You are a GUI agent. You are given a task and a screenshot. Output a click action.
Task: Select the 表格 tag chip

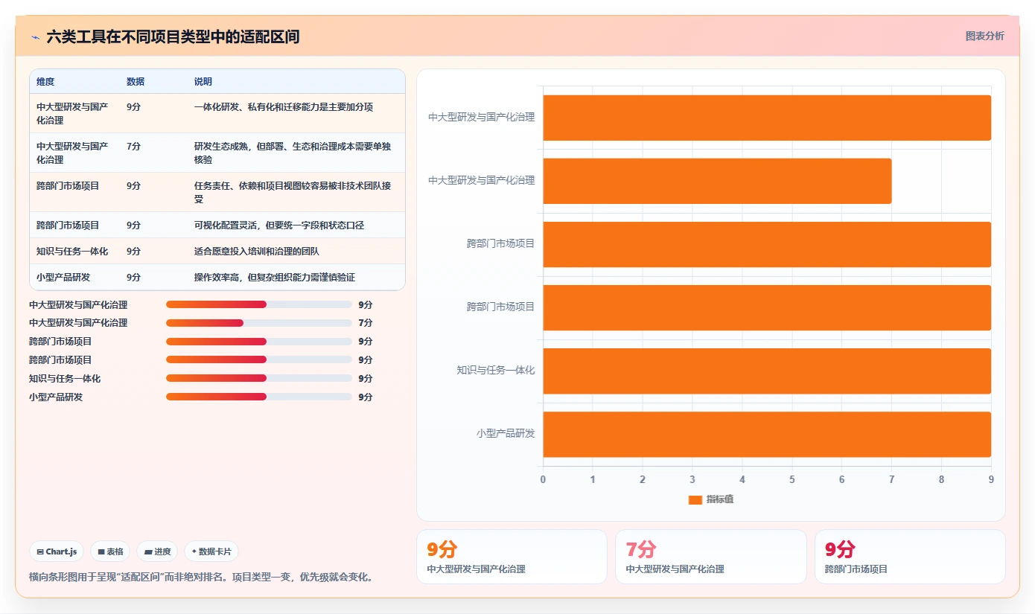(x=110, y=551)
